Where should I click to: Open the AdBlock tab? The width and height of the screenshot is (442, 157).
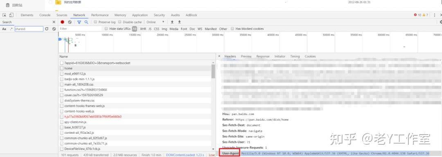[x=192, y=15]
